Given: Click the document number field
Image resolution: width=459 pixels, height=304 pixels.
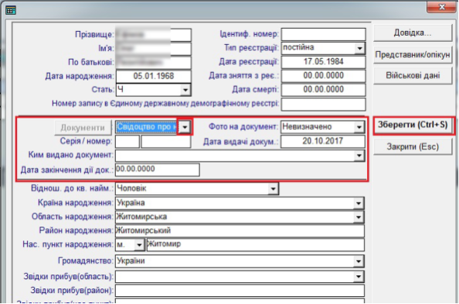Looking at the screenshot, I should 166,142.
